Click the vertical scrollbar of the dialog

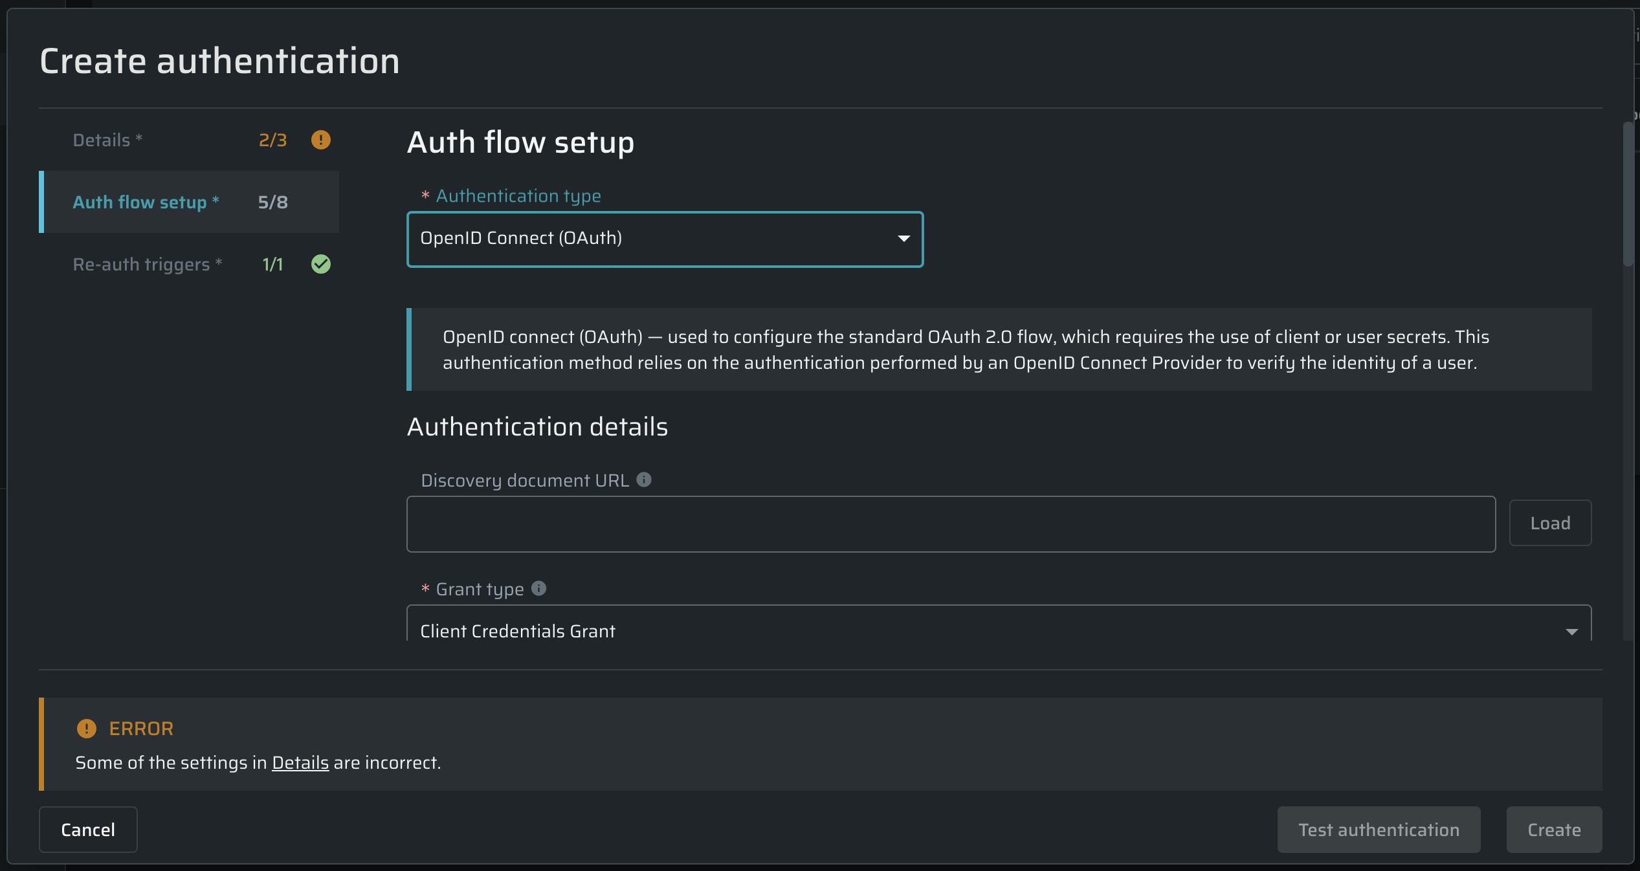point(1628,194)
